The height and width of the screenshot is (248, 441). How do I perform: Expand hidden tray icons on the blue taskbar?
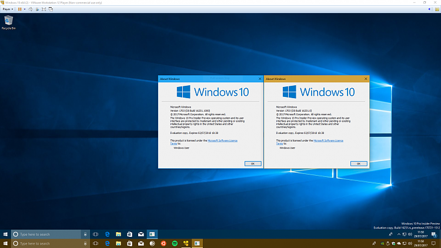(399, 234)
